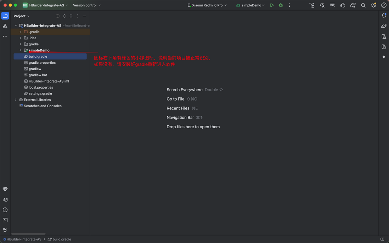Screen dimensions: 389x243
Task: Debug the simpleDemo app
Action: 281,5
